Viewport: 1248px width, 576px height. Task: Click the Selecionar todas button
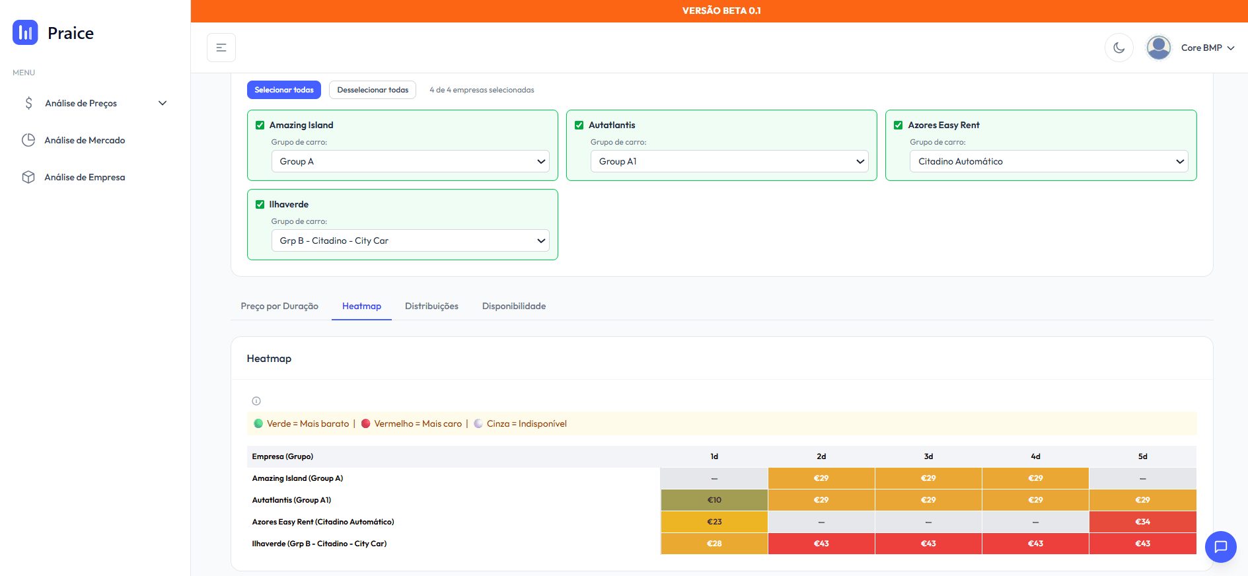pyautogui.click(x=284, y=90)
